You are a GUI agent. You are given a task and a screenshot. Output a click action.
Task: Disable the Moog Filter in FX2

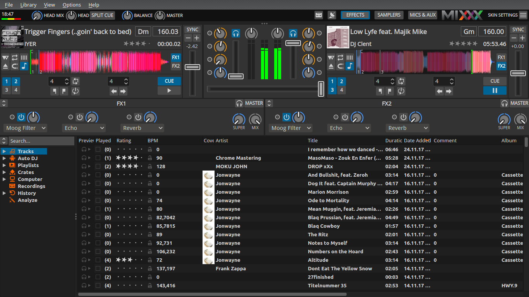[x=287, y=117]
